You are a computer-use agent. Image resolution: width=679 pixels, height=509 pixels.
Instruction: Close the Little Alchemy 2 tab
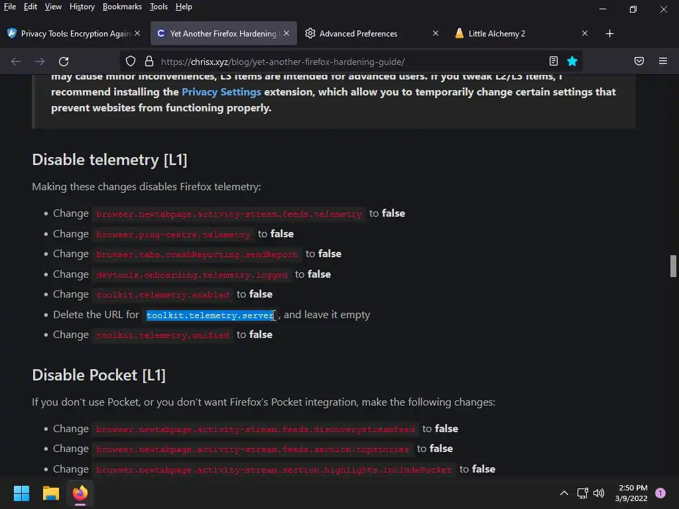coord(585,33)
